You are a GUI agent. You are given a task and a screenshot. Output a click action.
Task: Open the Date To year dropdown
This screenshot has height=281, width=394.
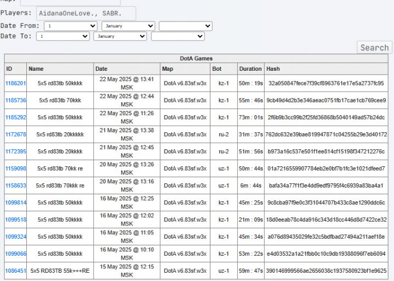tap(178, 36)
